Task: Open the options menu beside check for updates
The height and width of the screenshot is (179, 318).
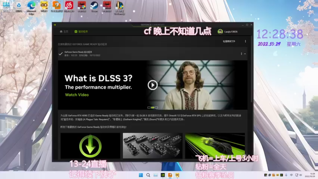Action: pyautogui.click(x=245, y=41)
